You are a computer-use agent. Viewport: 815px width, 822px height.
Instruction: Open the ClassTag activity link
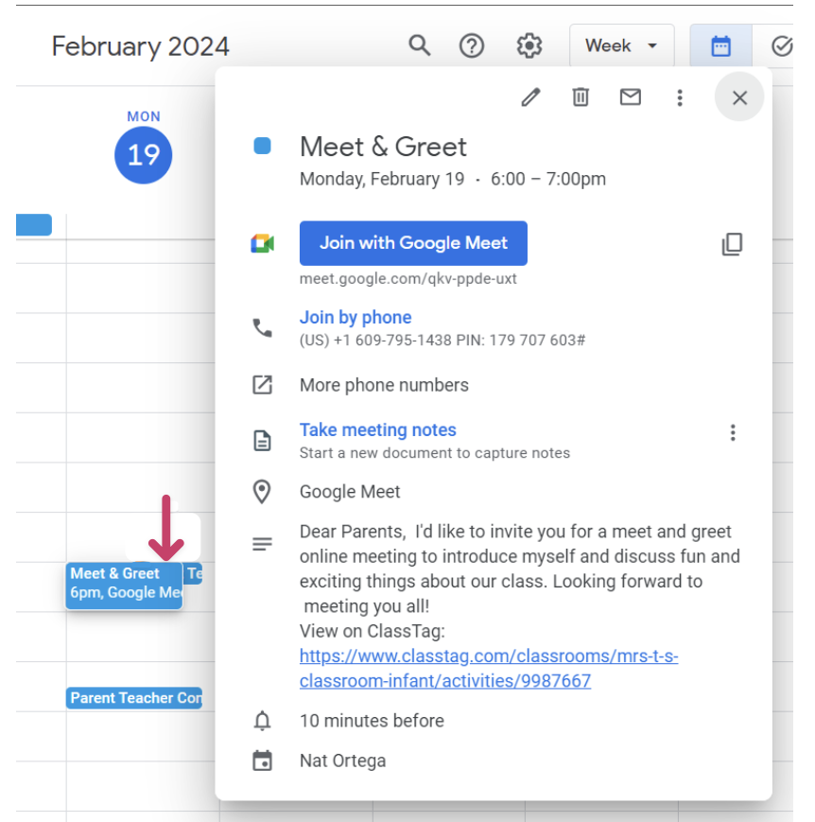coord(489,669)
